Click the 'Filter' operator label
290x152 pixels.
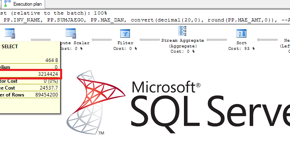pos(125,43)
